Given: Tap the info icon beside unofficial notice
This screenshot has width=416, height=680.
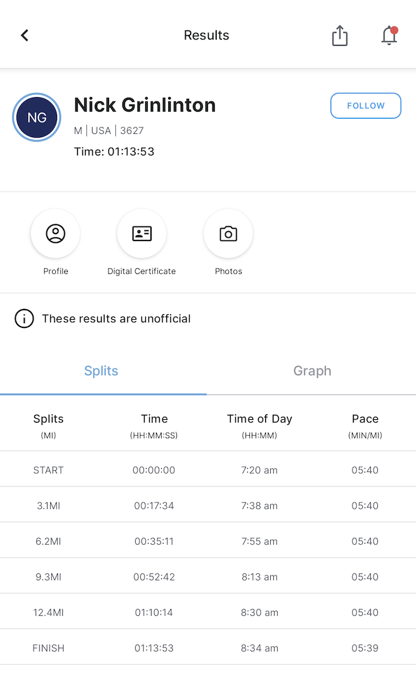Looking at the screenshot, I should (24, 318).
